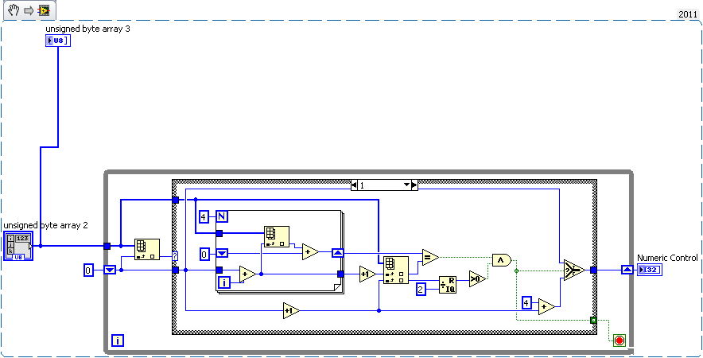Click the While Loop stop condition terminal

tap(619, 341)
